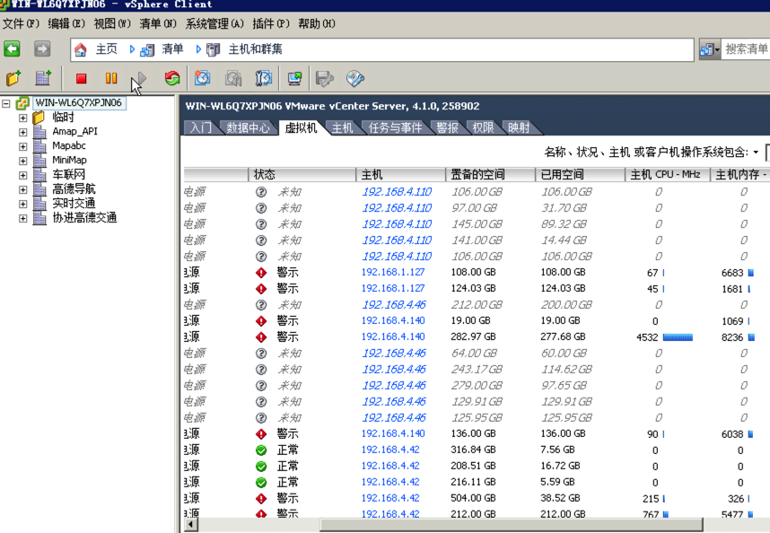Open host 192.168.4.140 in 282.97 GB row
Screen dimensions: 770x533
393,336
